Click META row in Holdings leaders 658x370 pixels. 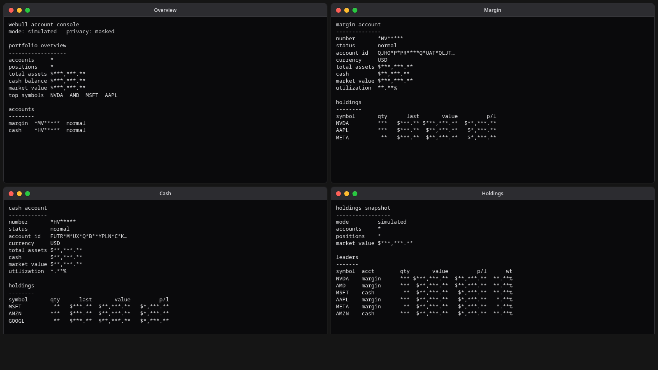(424, 307)
